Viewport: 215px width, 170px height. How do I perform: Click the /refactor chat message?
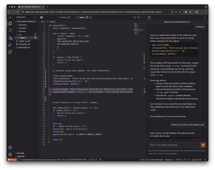pyautogui.click(x=200, y=27)
